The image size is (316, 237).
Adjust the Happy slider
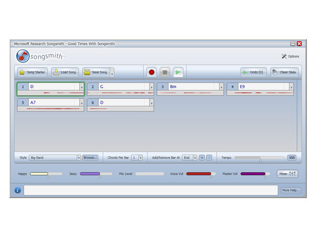46,174
